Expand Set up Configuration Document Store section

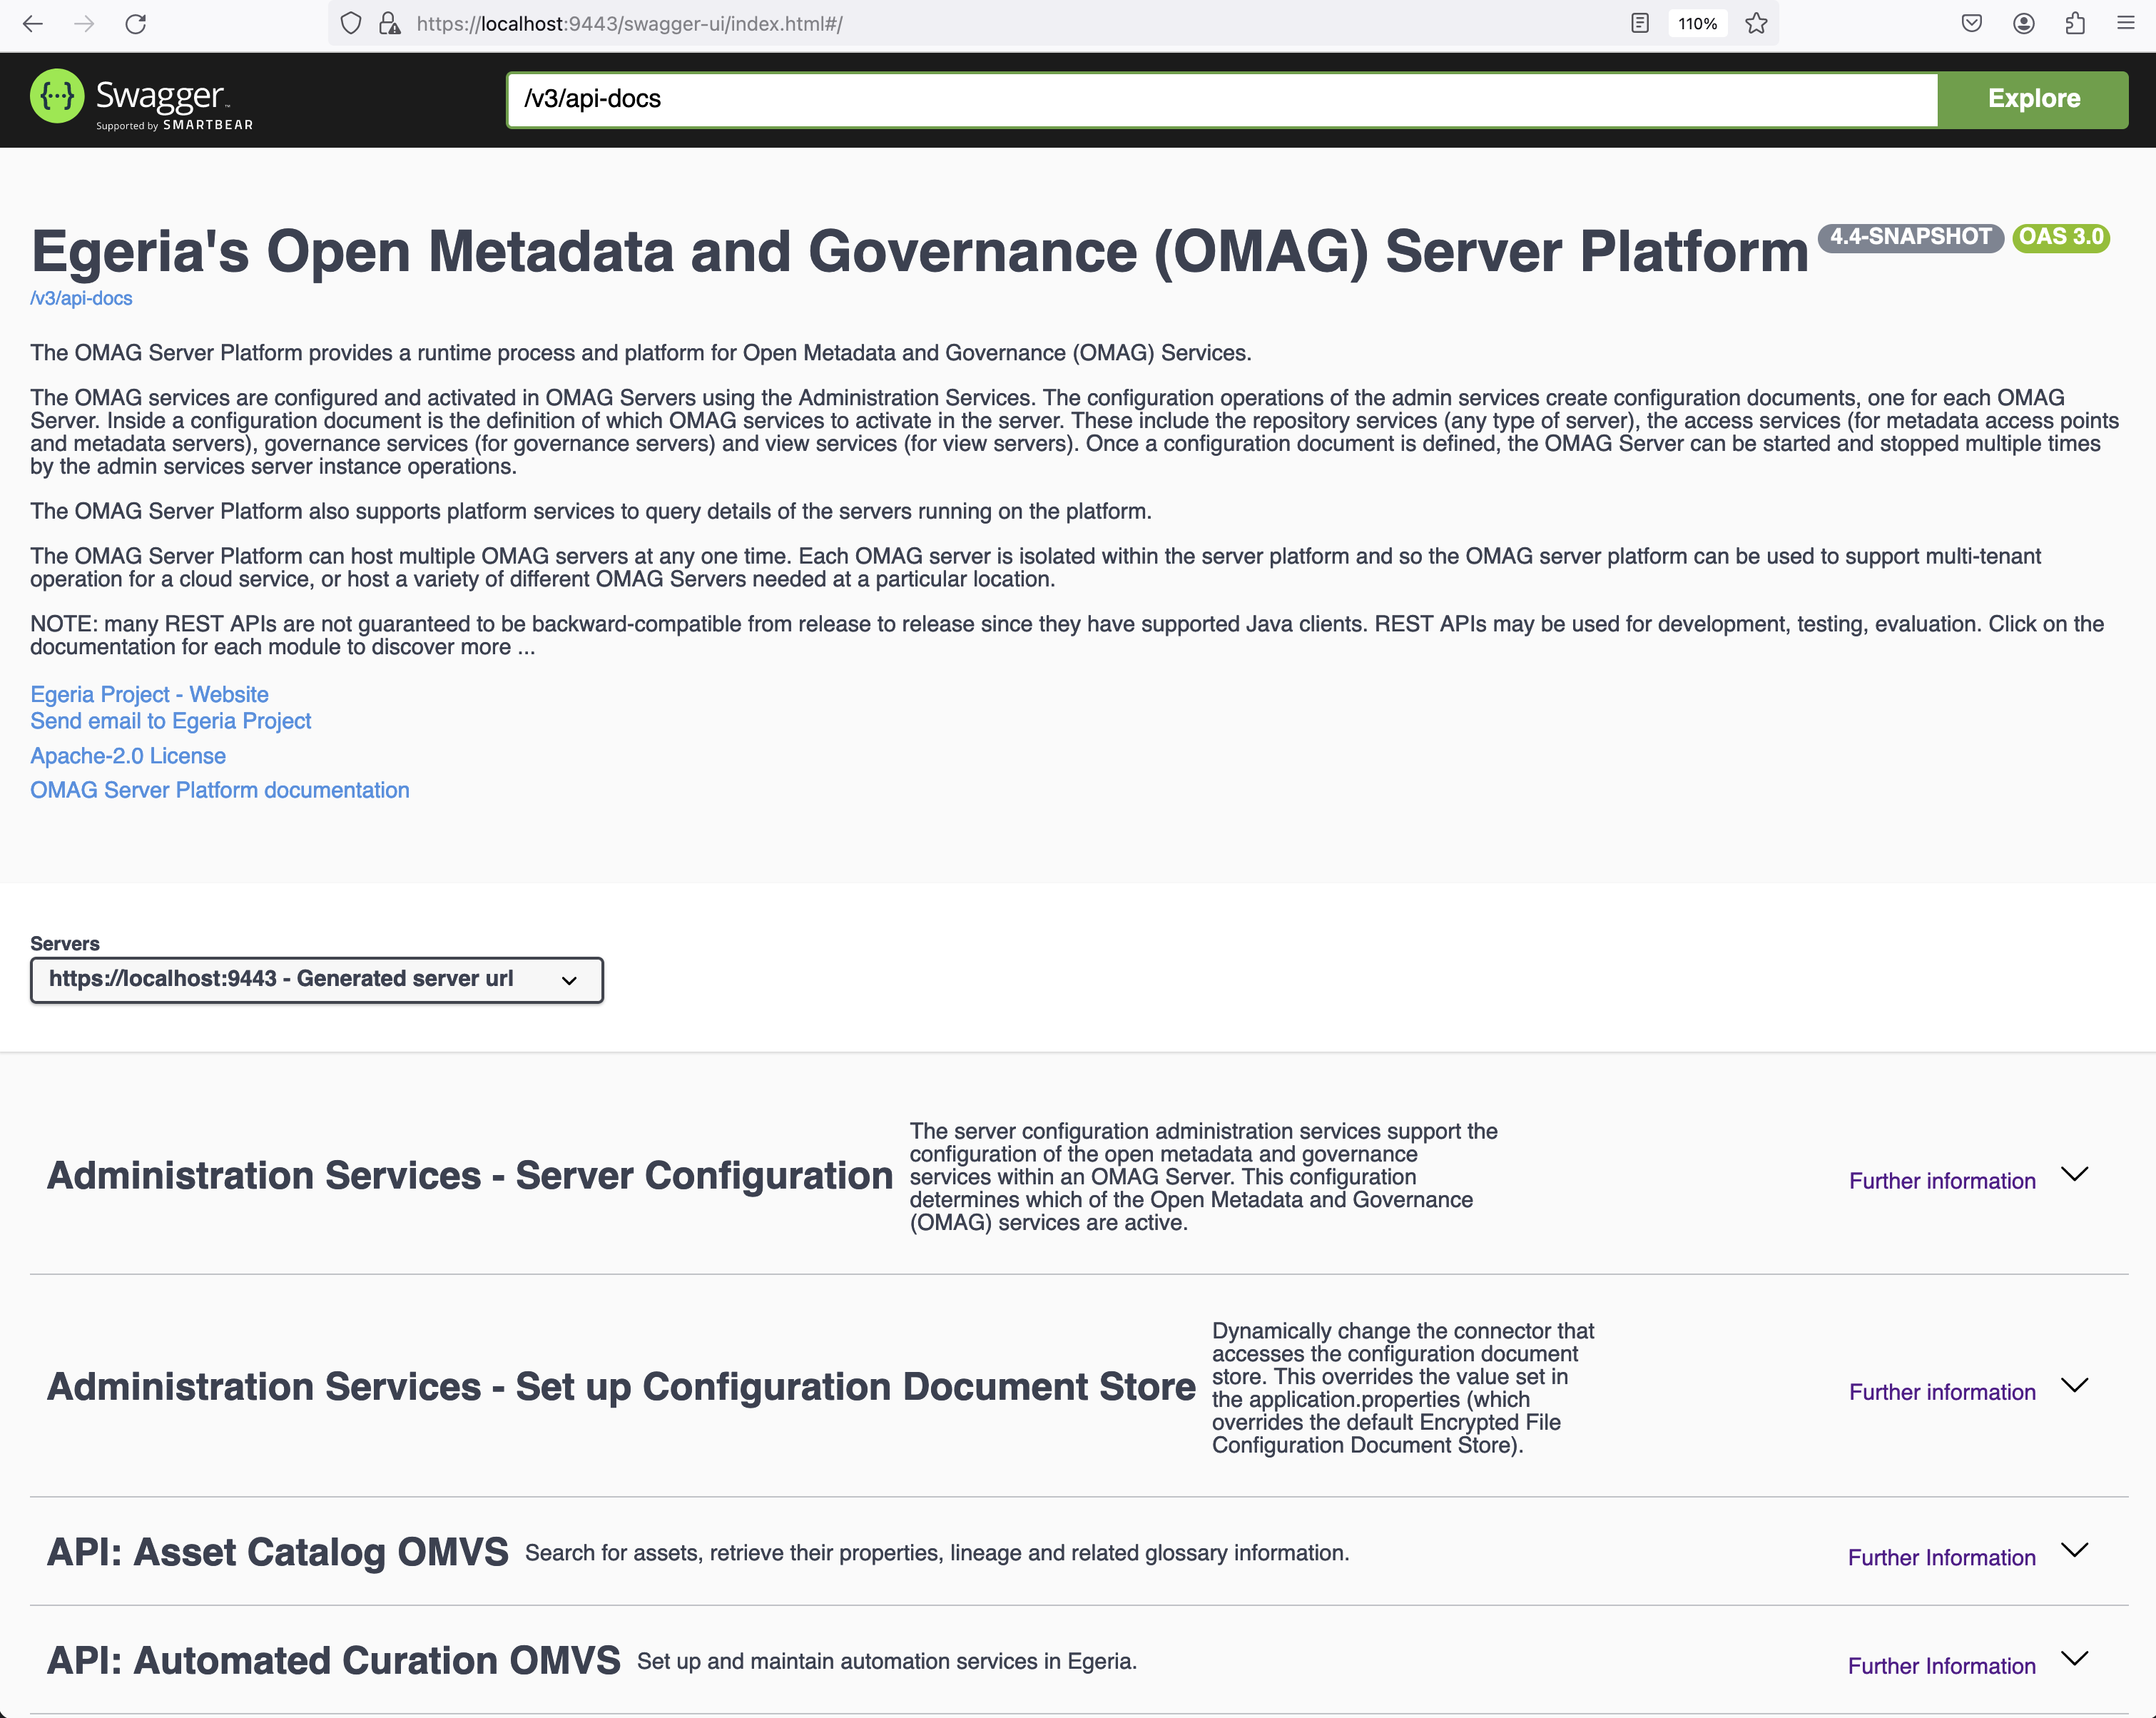(2075, 1385)
